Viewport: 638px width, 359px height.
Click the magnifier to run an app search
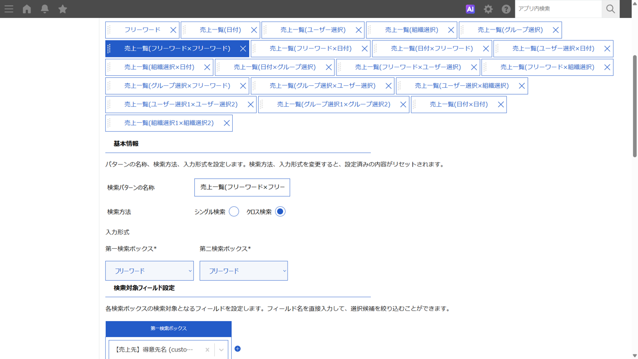coord(611,9)
